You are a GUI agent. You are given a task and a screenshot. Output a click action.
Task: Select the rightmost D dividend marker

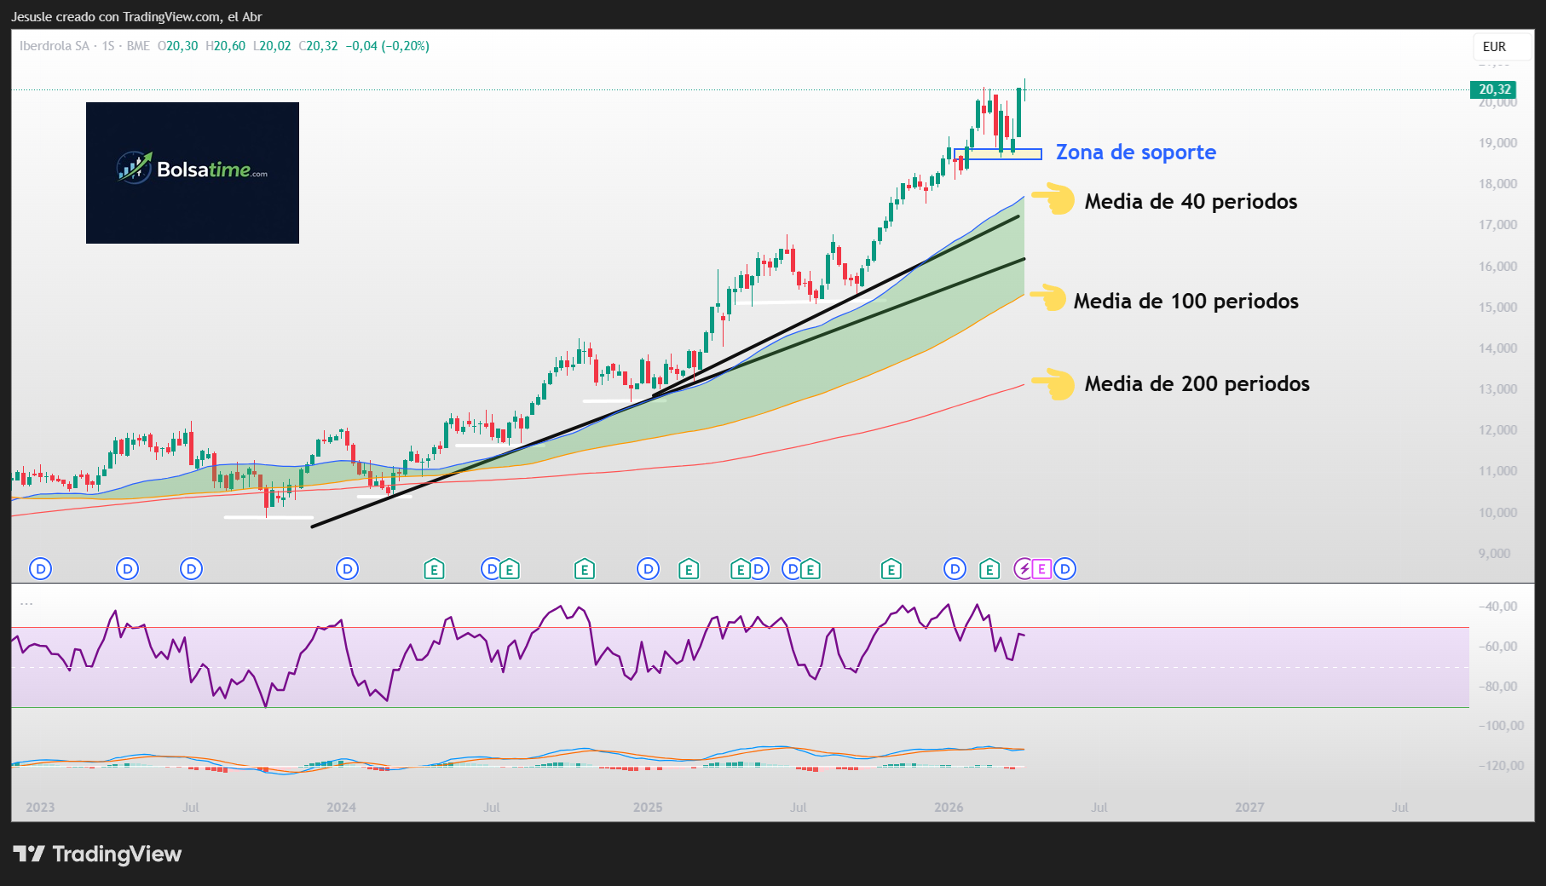(x=1064, y=569)
